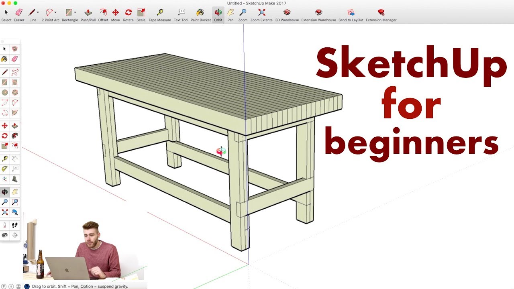Click Send to LayOut
This screenshot has width=514, height=289.
351,15
